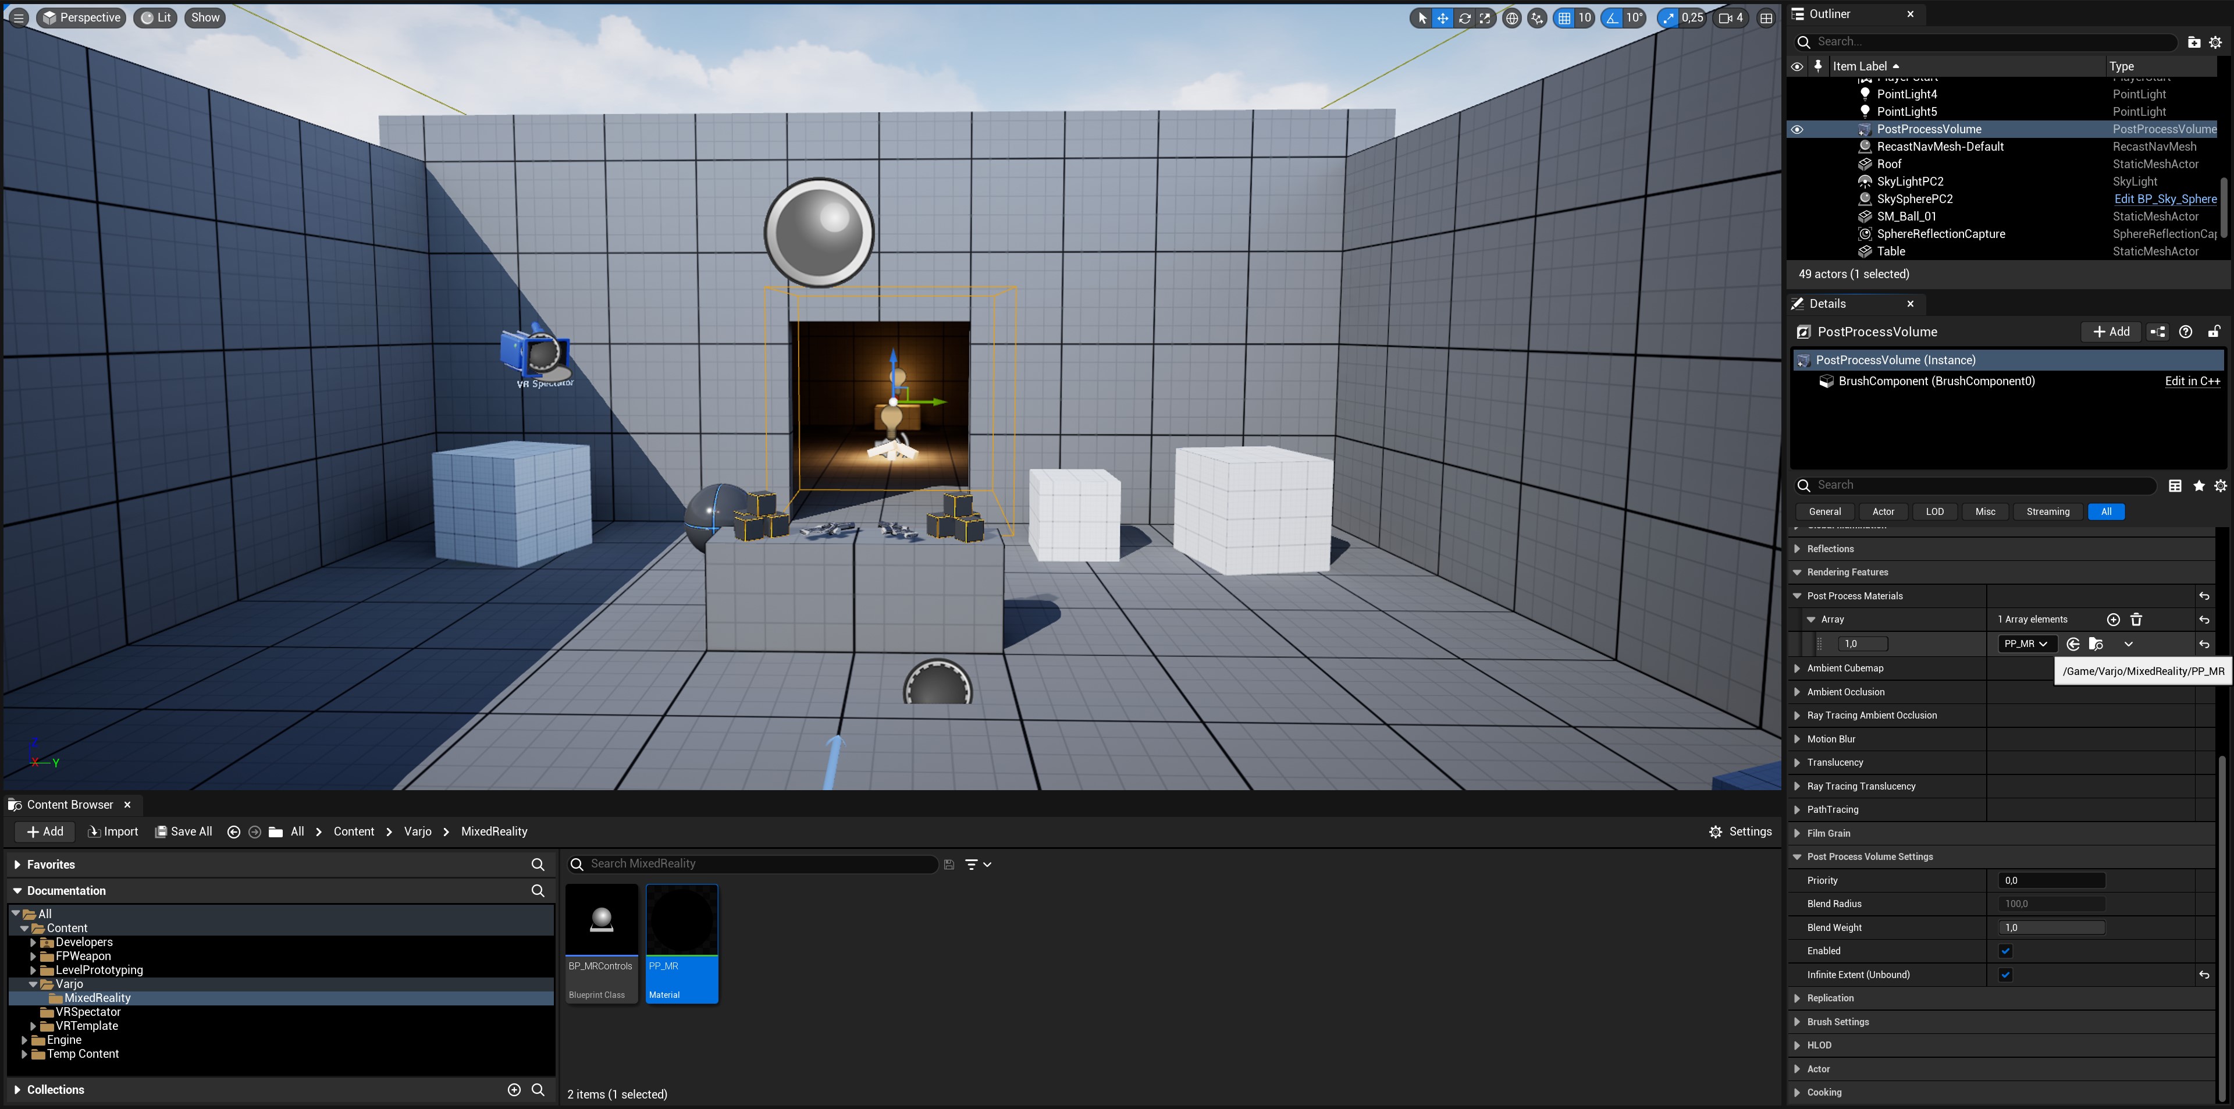Activate the Scale objects tool
The image size is (2234, 1109).
click(1486, 17)
